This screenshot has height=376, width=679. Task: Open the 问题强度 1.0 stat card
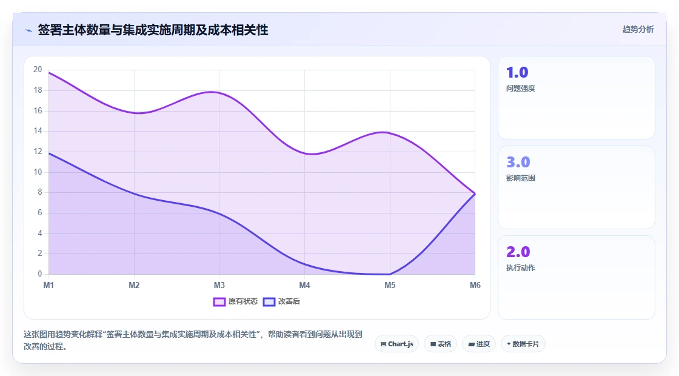click(577, 98)
